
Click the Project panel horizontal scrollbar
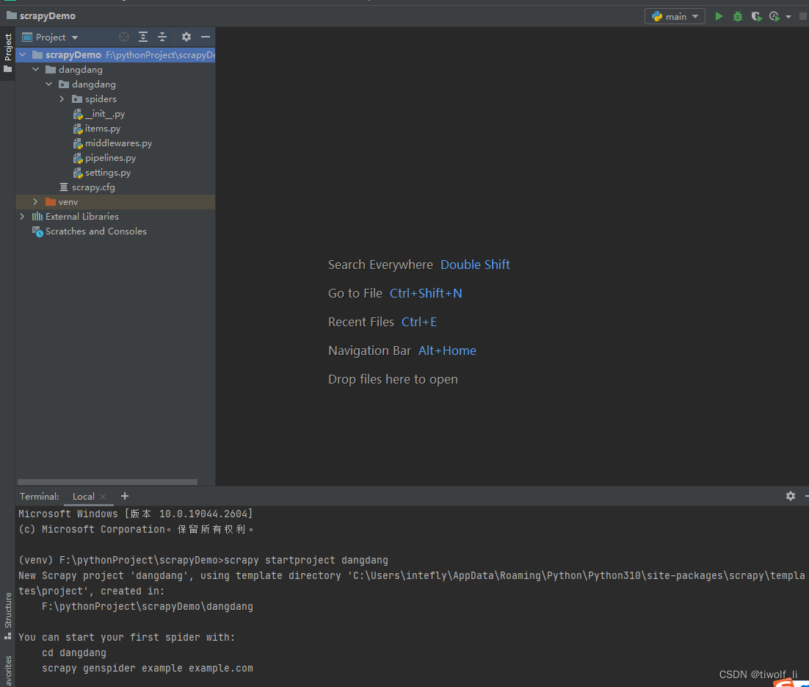tap(107, 482)
